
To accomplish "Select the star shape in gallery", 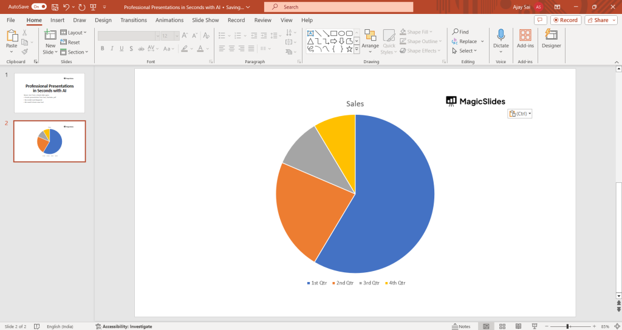I will click(x=349, y=49).
